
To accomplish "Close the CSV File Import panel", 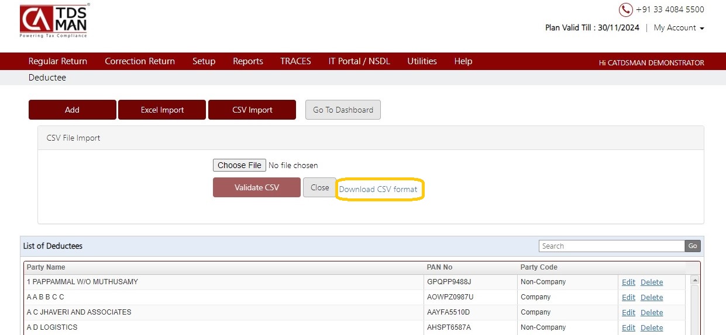I will tap(320, 187).
